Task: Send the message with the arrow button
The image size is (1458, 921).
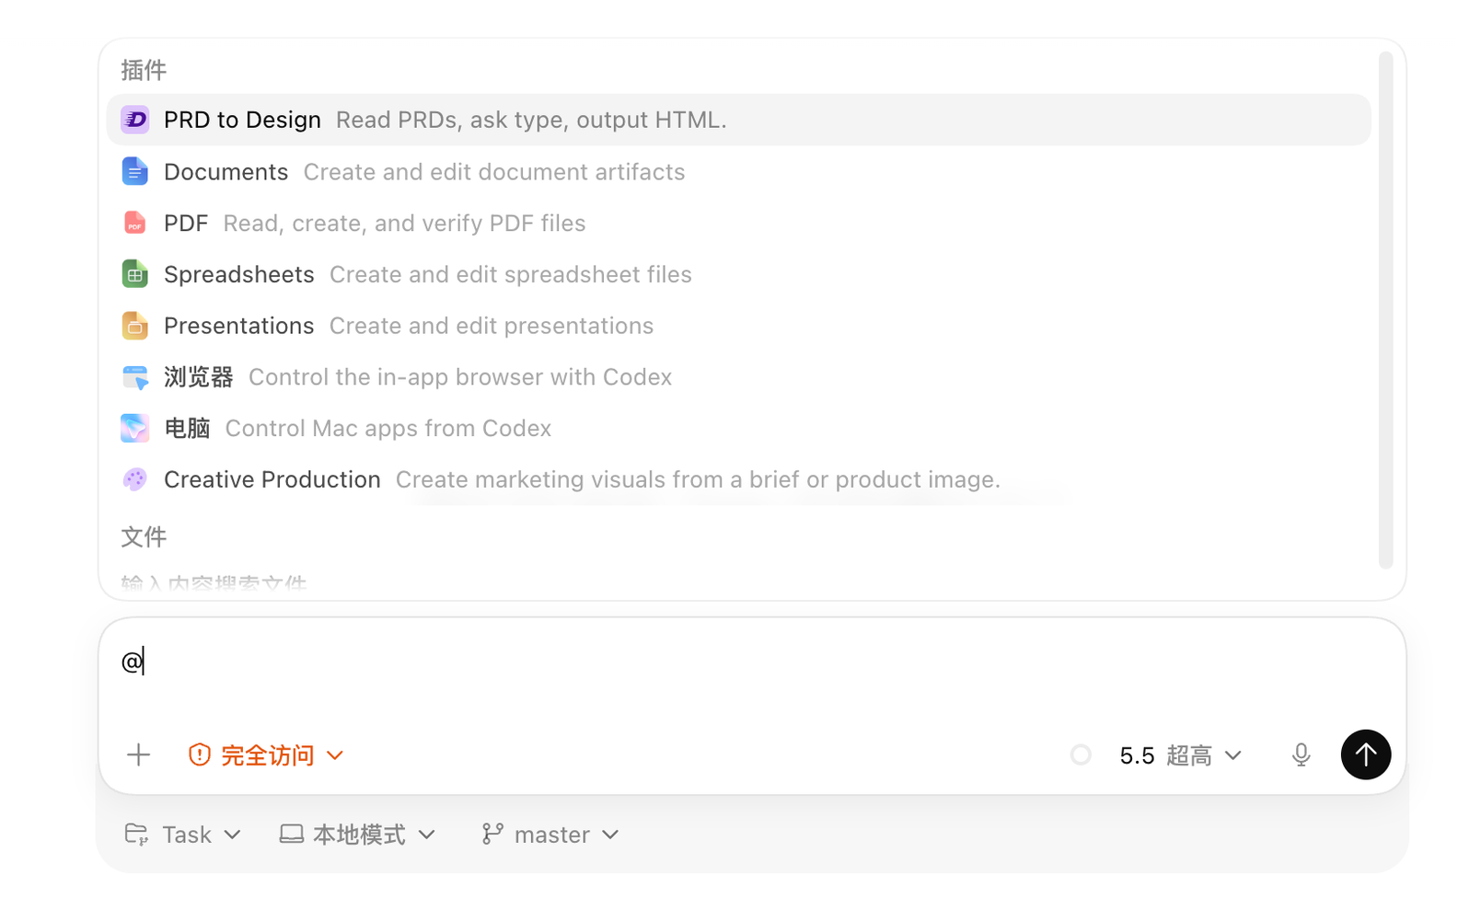Action: (1366, 754)
